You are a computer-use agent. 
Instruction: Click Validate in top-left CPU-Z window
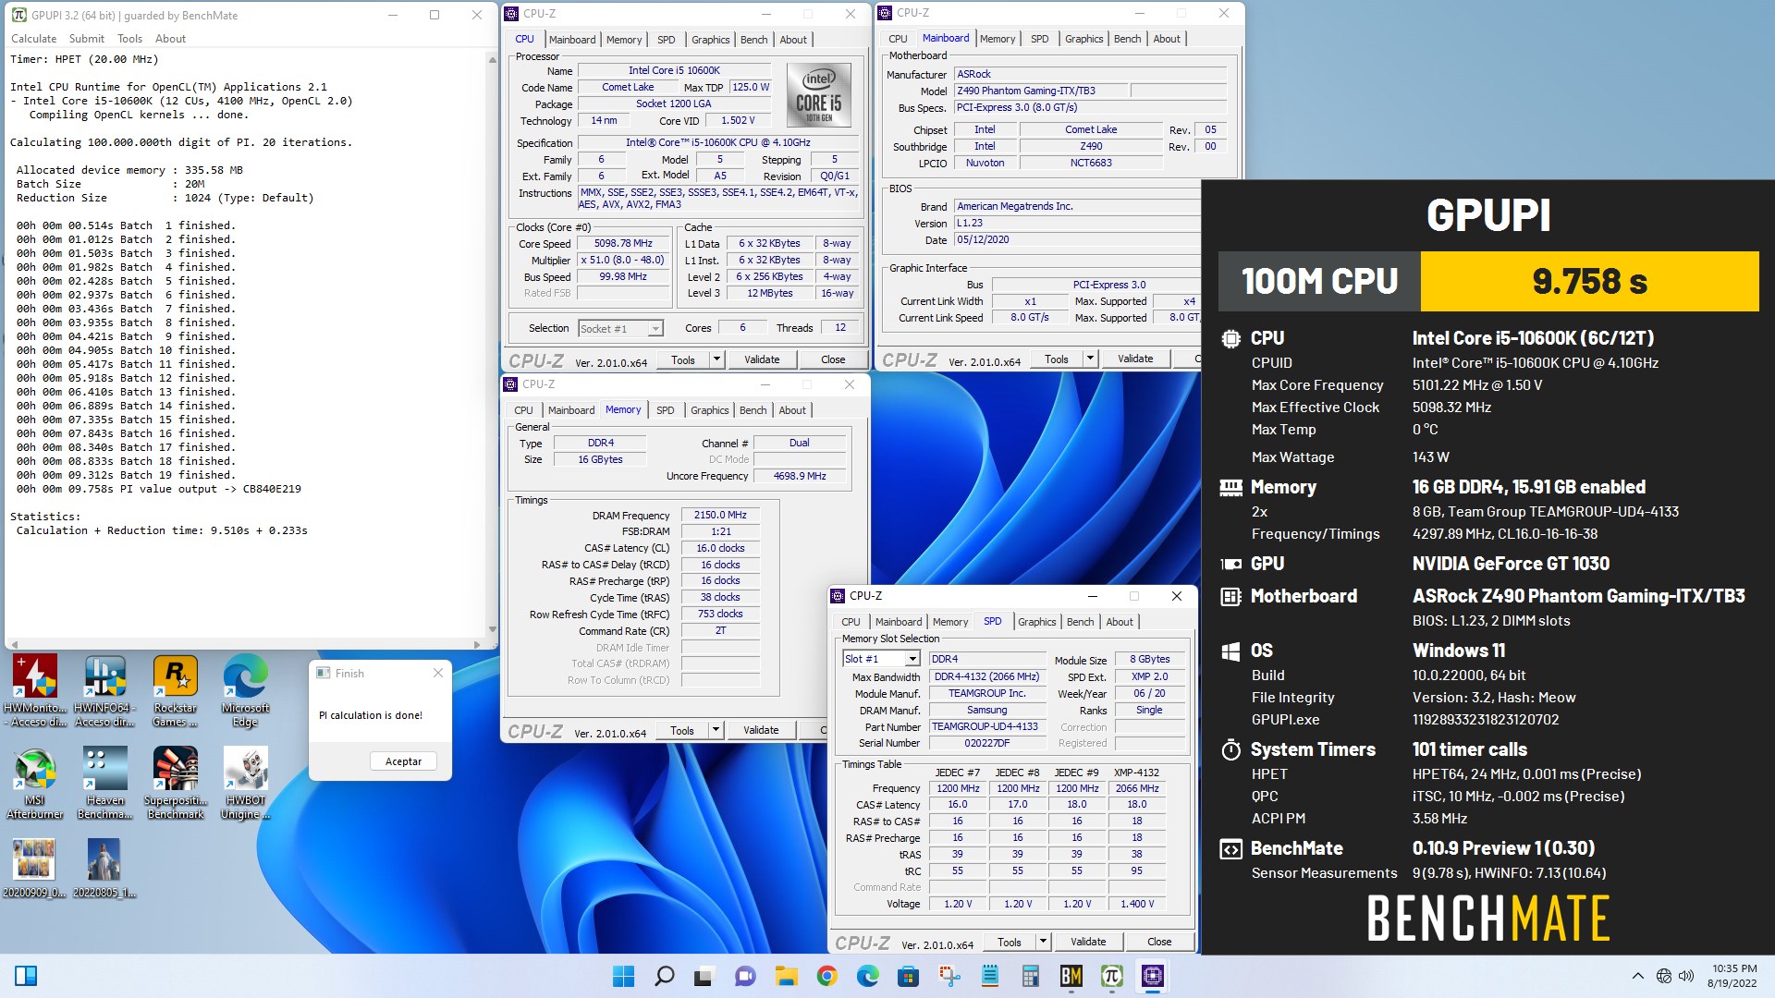click(762, 359)
